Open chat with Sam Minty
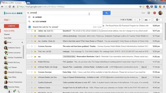 click(12, 77)
